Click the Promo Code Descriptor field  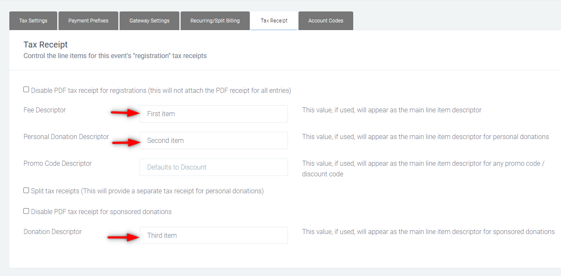[214, 167]
